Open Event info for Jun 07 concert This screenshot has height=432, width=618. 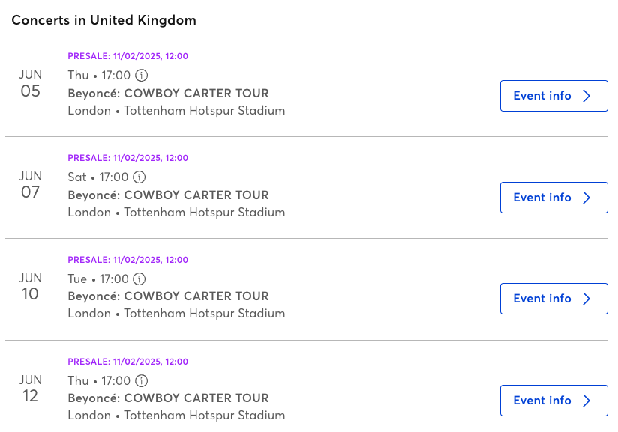click(554, 198)
